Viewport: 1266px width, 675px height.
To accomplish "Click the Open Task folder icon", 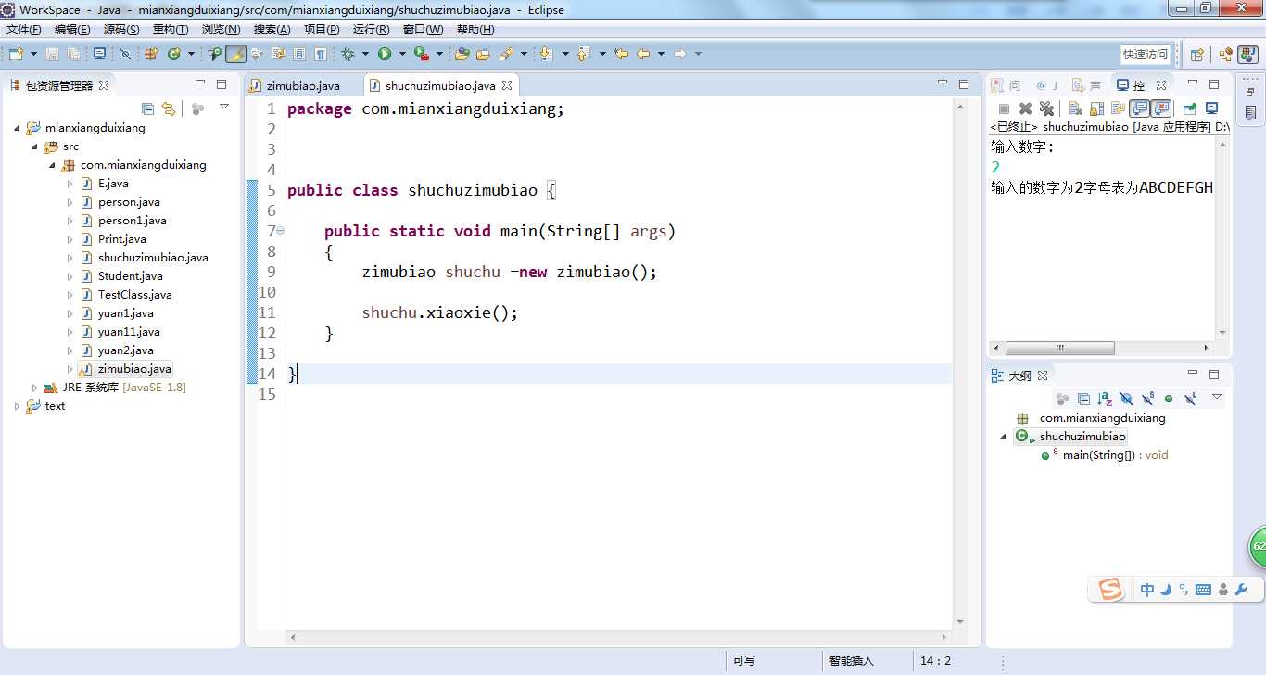I will coord(482,54).
